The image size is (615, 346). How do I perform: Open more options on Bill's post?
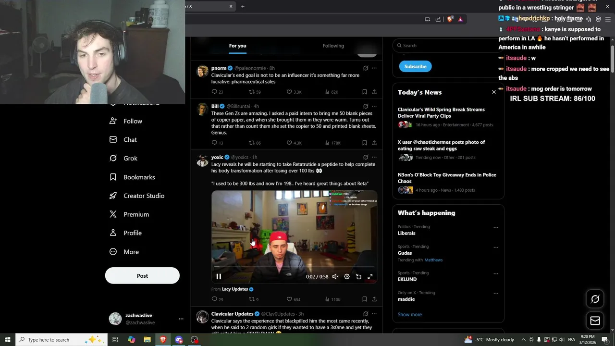[x=374, y=106]
